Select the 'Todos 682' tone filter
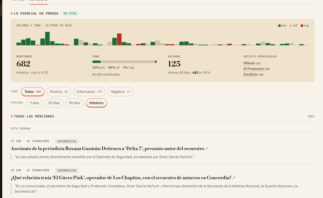This screenshot has width=323, height=198. pos(33,92)
